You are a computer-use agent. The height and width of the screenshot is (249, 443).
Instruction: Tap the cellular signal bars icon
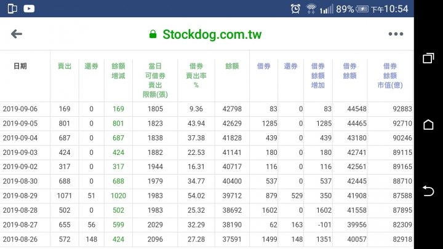pyautogui.click(x=326, y=9)
